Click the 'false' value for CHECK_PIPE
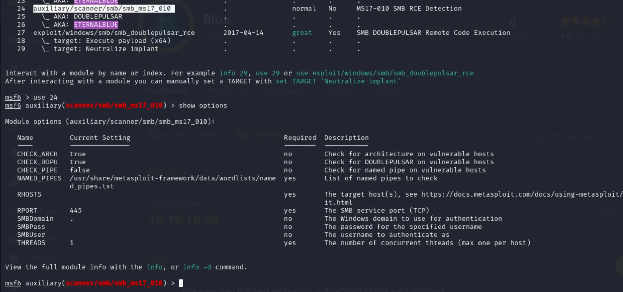The width and height of the screenshot is (623, 292). pyautogui.click(x=80, y=170)
